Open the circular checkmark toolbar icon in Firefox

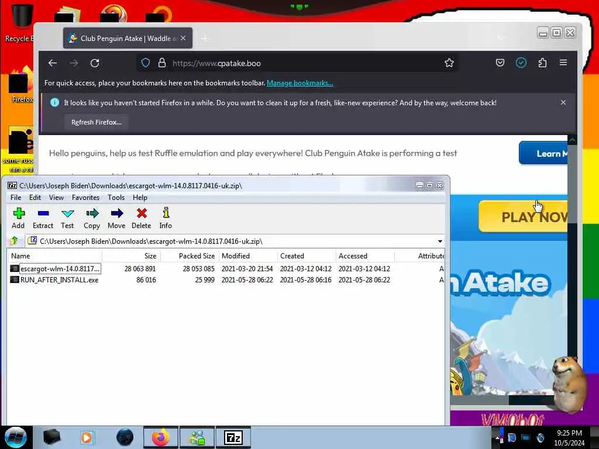click(x=521, y=63)
